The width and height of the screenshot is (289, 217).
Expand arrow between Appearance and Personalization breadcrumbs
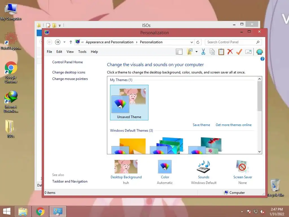(x=137, y=42)
